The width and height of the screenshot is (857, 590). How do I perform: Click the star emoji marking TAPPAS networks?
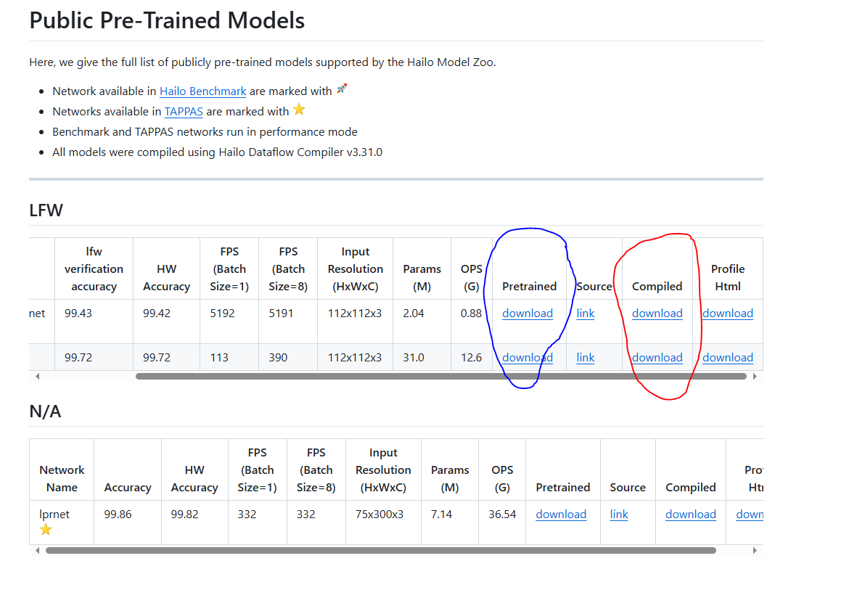click(x=298, y=109)
